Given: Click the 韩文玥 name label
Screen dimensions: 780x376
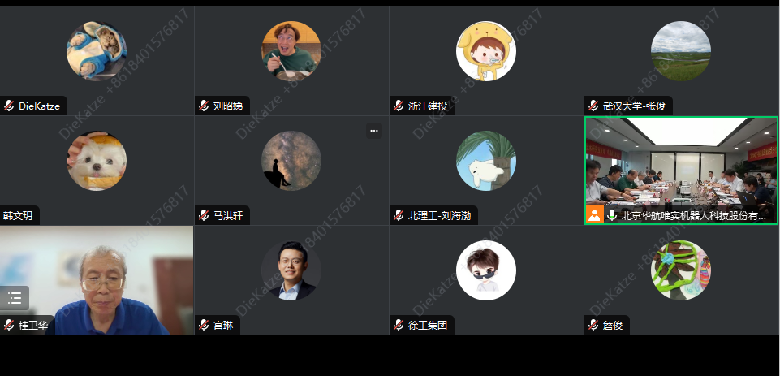Looking at the screenshot, I should (x=18, y=216).
